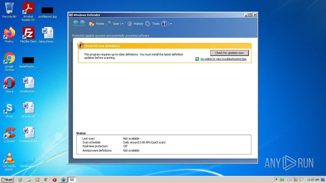Show hidden system tray icons
This screenshot has width=326, height=183.
276,180
